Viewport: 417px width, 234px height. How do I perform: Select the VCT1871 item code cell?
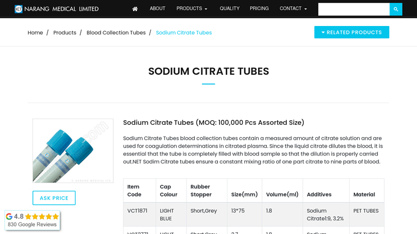[x=139, y=215]
